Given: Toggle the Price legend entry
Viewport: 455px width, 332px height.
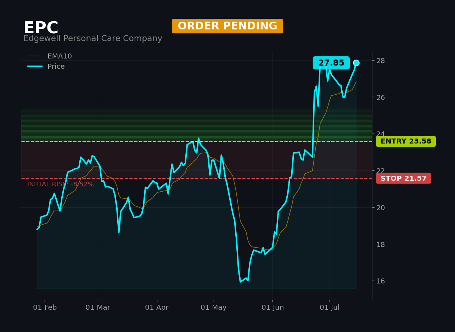Looking at the screenshot, I should coord(46,67).
